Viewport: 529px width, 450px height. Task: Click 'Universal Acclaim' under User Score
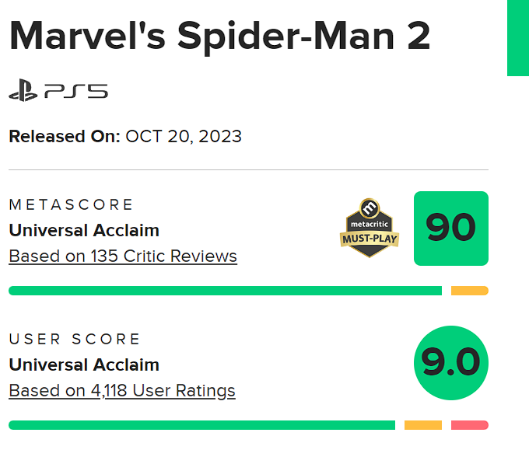point(84,365)
